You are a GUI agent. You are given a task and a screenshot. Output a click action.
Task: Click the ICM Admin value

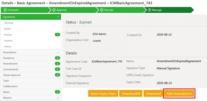pos(99,34)
